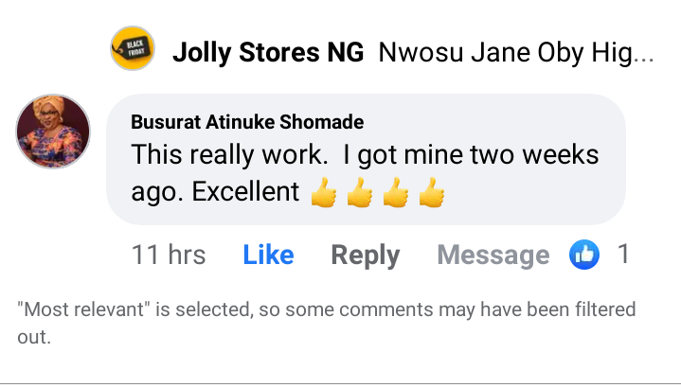This screenshot has height=388, width=681.
Task: Click the third thumbs-up emoji in comment
Action: (x=396, y=194)
